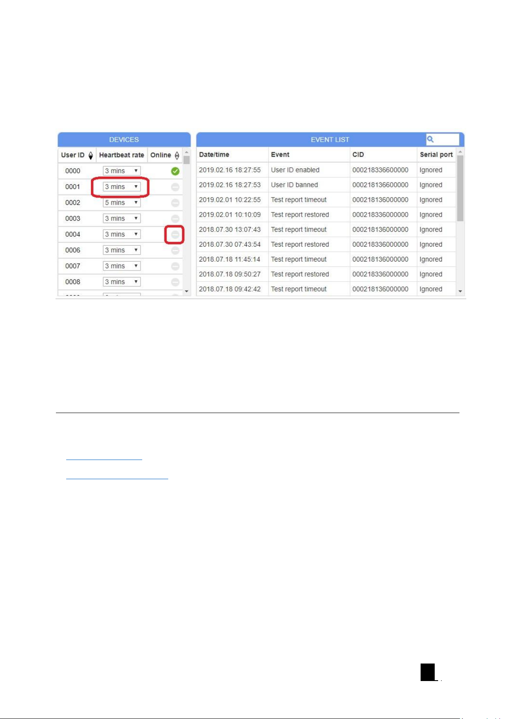Viewport: 509px width, 719px height.
Task: Click the grey offline icon for device 0001
Action: tap(175, 187)
